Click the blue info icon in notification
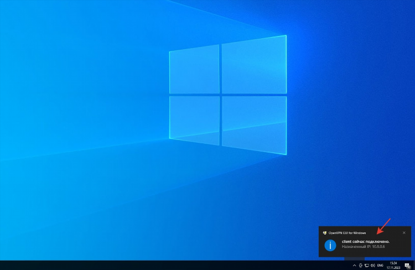The height and width of the screenshot is (270, 415). pos(330,245)
